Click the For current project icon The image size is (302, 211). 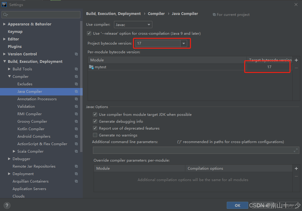pyautogui.click(x=214, y=15)
